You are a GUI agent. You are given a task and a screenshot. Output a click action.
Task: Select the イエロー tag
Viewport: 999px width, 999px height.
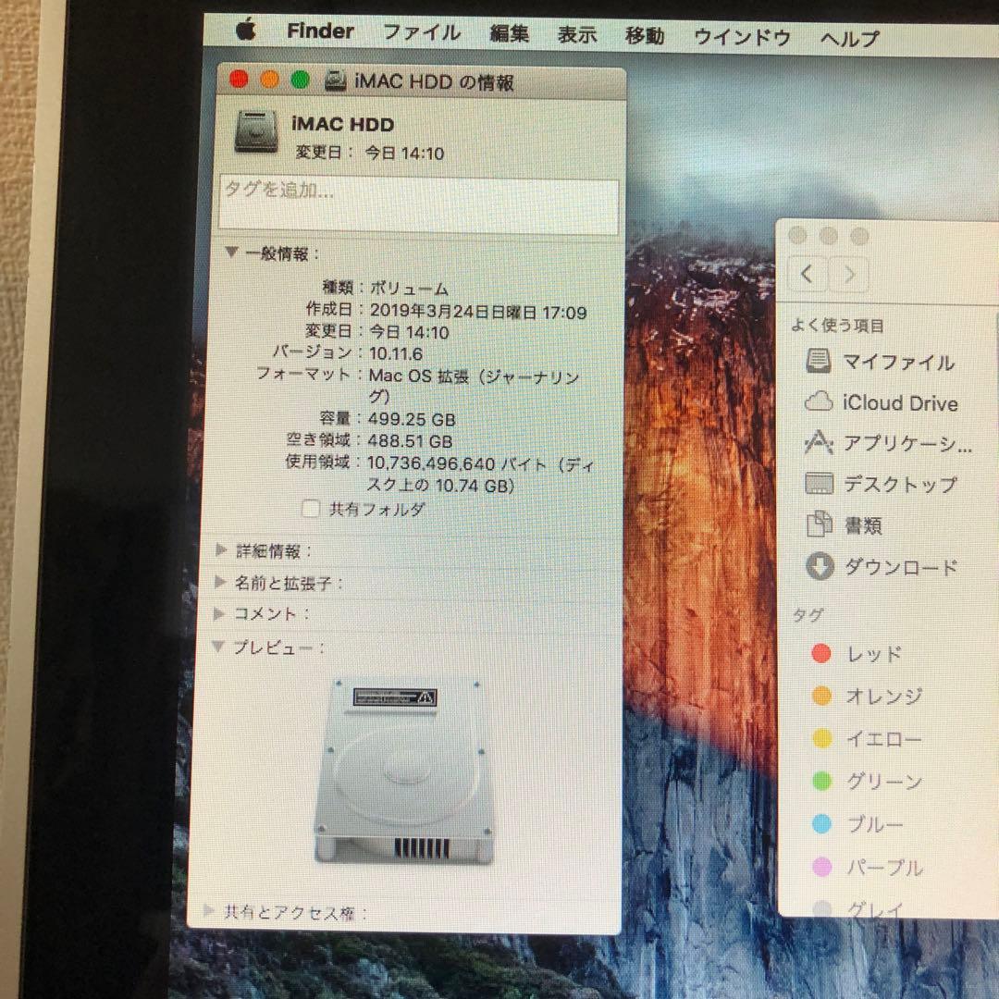867,738
